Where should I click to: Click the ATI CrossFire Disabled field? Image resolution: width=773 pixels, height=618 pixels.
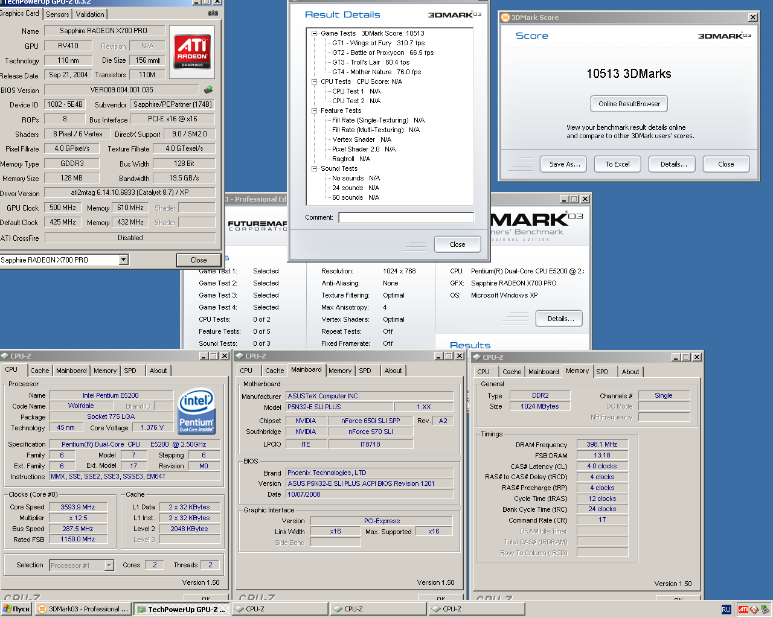[x=130, y=238]
